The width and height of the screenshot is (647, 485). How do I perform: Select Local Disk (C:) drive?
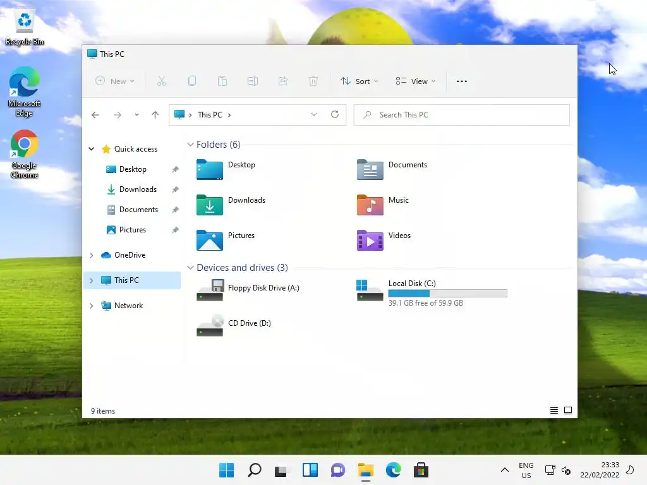point(432,293)
